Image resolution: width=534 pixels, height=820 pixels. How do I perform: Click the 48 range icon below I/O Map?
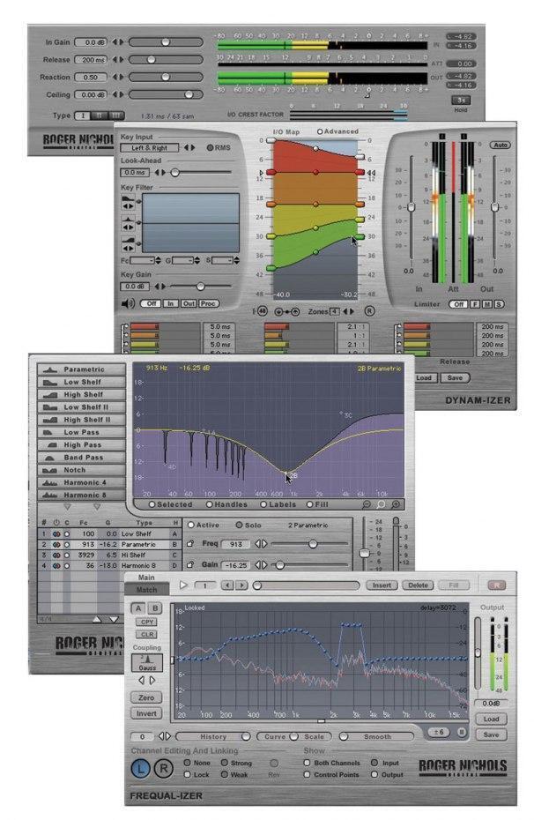[x=262, y=311]
